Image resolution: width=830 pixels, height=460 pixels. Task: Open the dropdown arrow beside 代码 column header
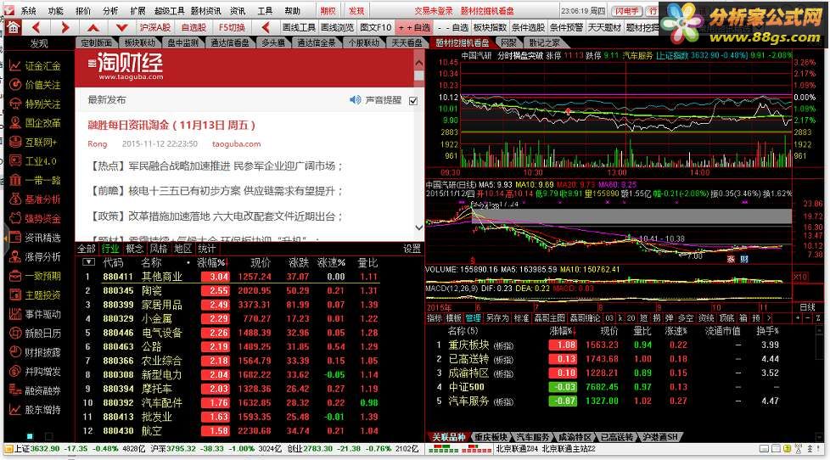point(88,262)
